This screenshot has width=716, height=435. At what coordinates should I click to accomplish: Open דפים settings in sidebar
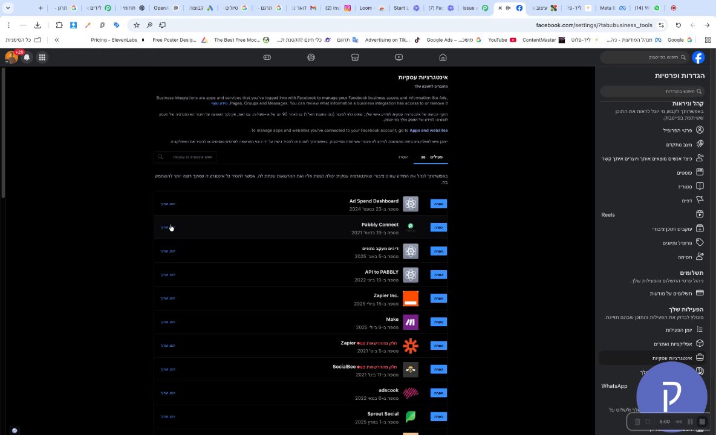pyautogui.click(x=652, y=201)
